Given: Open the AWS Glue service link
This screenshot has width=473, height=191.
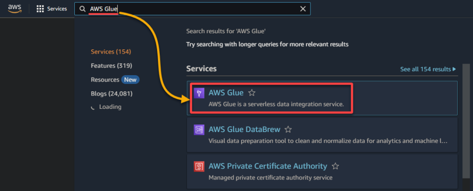Looking at the screenshot, I should (x=226, y=93).
